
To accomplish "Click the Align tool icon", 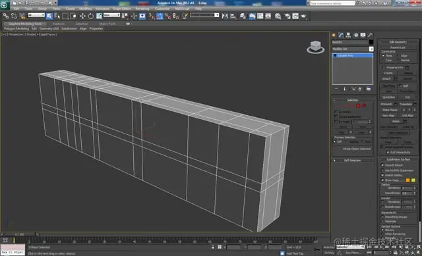I will click(233, 16).
